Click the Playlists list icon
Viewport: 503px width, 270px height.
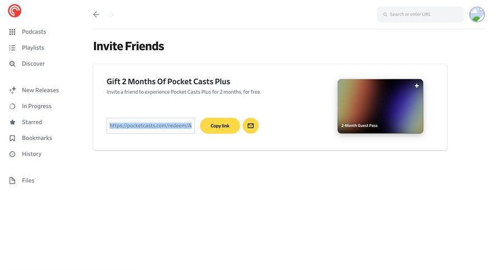tap(12, 48)
